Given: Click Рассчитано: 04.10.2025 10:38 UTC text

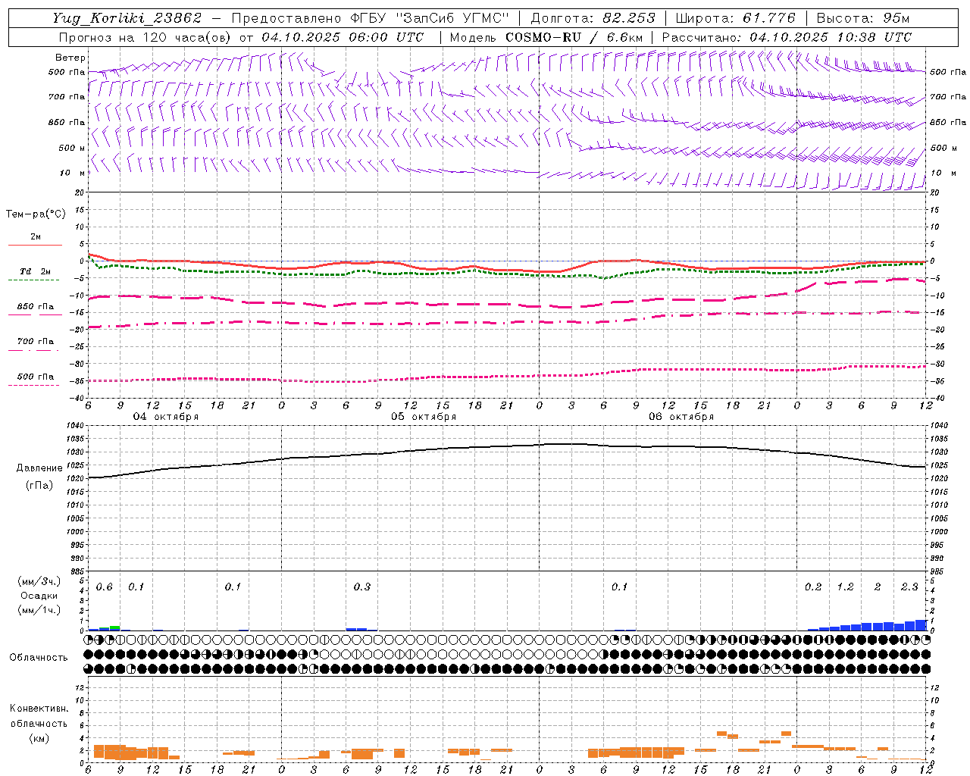Looking at the screenshot, I should (787, 37).
